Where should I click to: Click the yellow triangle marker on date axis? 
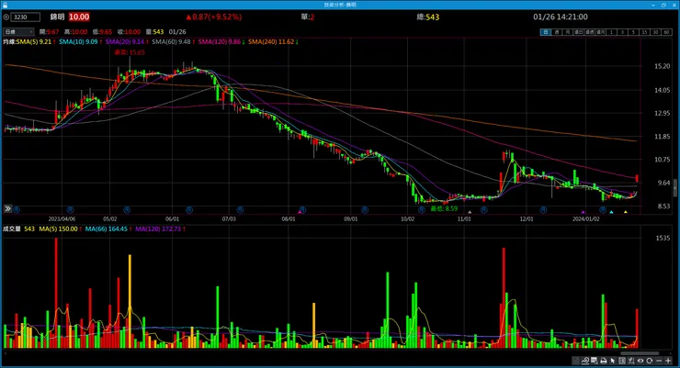pyautogui.click(x=626, y=212)
